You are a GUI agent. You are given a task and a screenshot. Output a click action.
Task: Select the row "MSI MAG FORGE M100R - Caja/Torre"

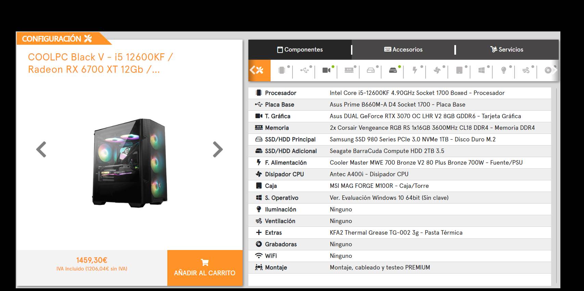click(400, 186)
